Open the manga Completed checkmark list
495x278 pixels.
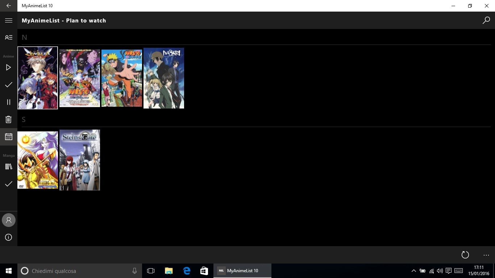(x=9, y=184)
